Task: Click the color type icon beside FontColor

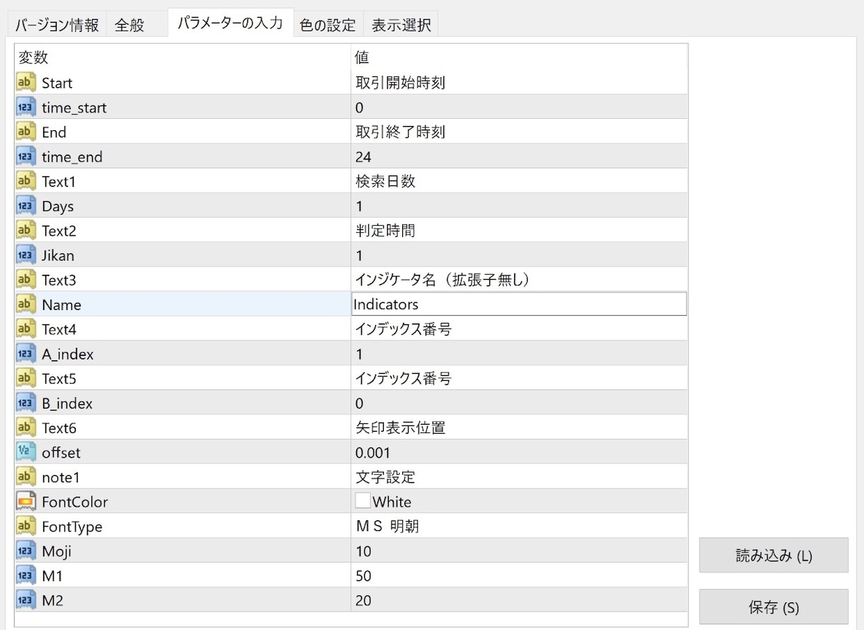Action: [x=25, y=502]
